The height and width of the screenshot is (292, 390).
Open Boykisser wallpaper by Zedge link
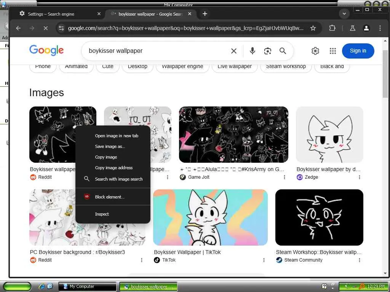[x=328, y=169]
